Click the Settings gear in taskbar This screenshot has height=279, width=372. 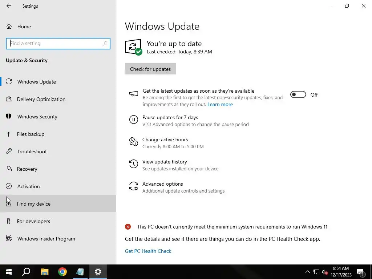point(98,272)
